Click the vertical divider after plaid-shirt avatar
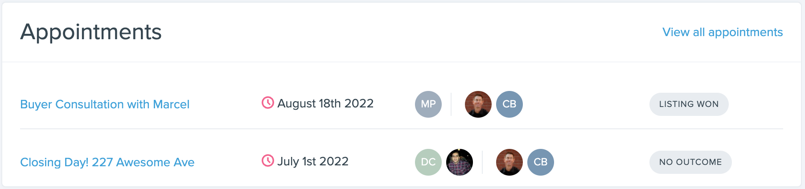Screen dimensions: 805x189 (x=482, y=162)
